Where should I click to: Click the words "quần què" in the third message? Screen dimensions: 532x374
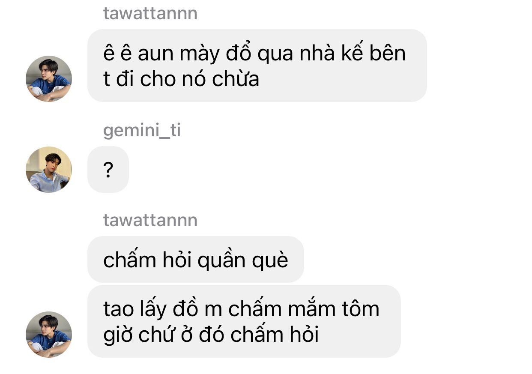point(242,260)
